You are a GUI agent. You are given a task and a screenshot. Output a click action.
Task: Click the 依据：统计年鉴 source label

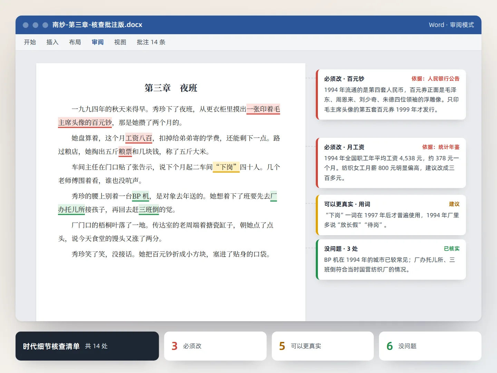coord(441,147)
